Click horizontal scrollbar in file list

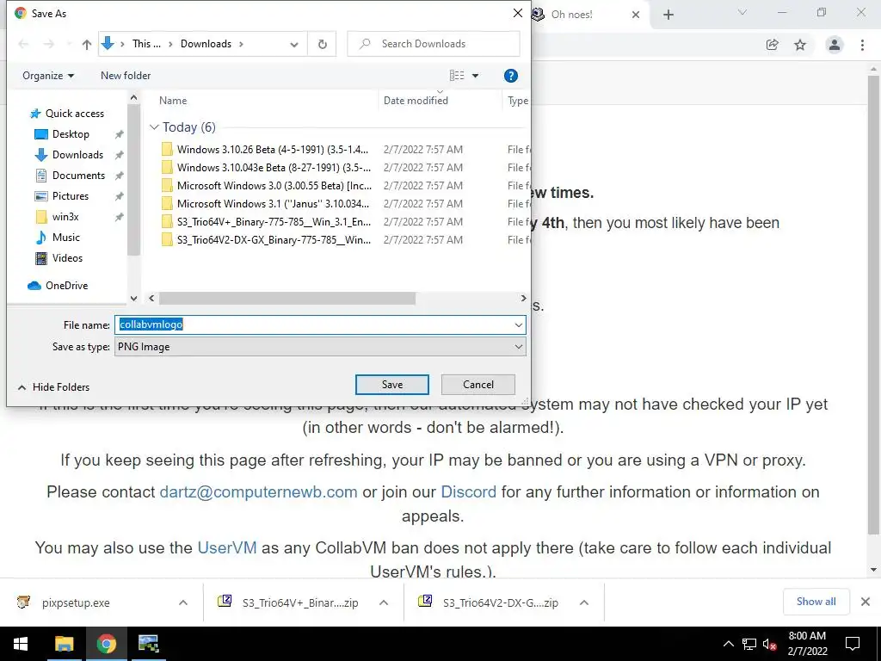point(287,299)
